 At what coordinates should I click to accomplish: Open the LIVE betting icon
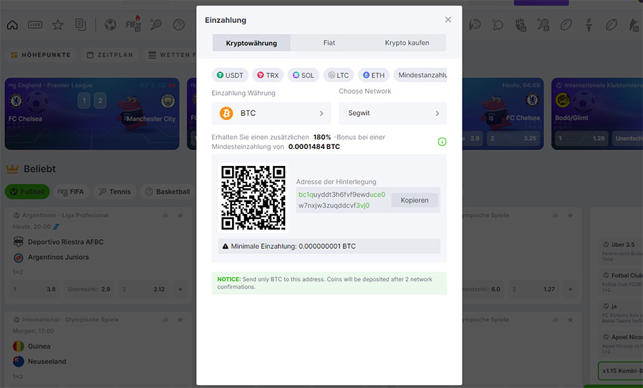(x=35, y=25)
